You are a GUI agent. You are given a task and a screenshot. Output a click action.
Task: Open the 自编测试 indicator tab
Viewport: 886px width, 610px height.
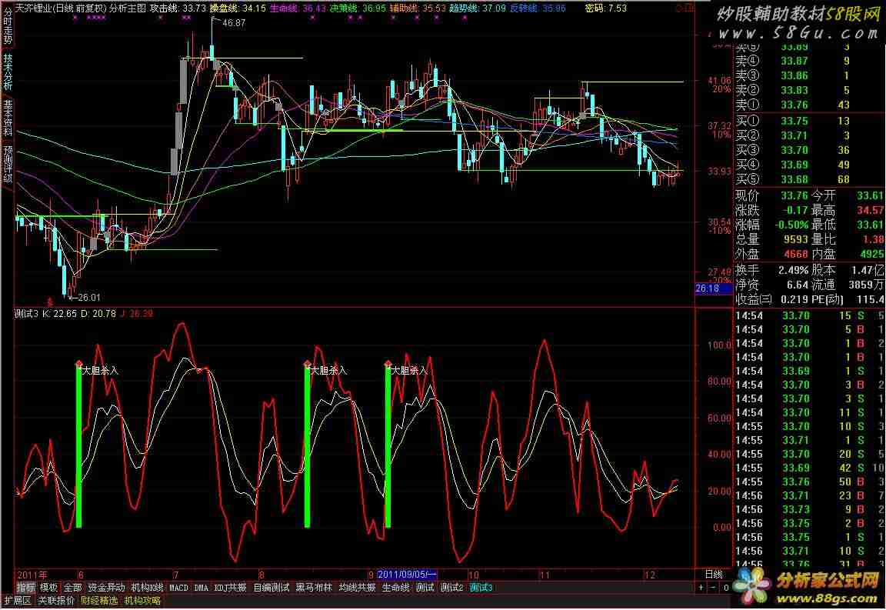(271, 588)
